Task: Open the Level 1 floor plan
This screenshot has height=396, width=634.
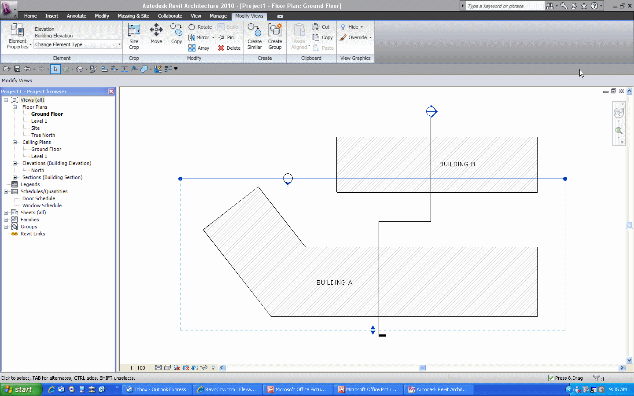Action: pyautogui.click(x=39, y=121)
